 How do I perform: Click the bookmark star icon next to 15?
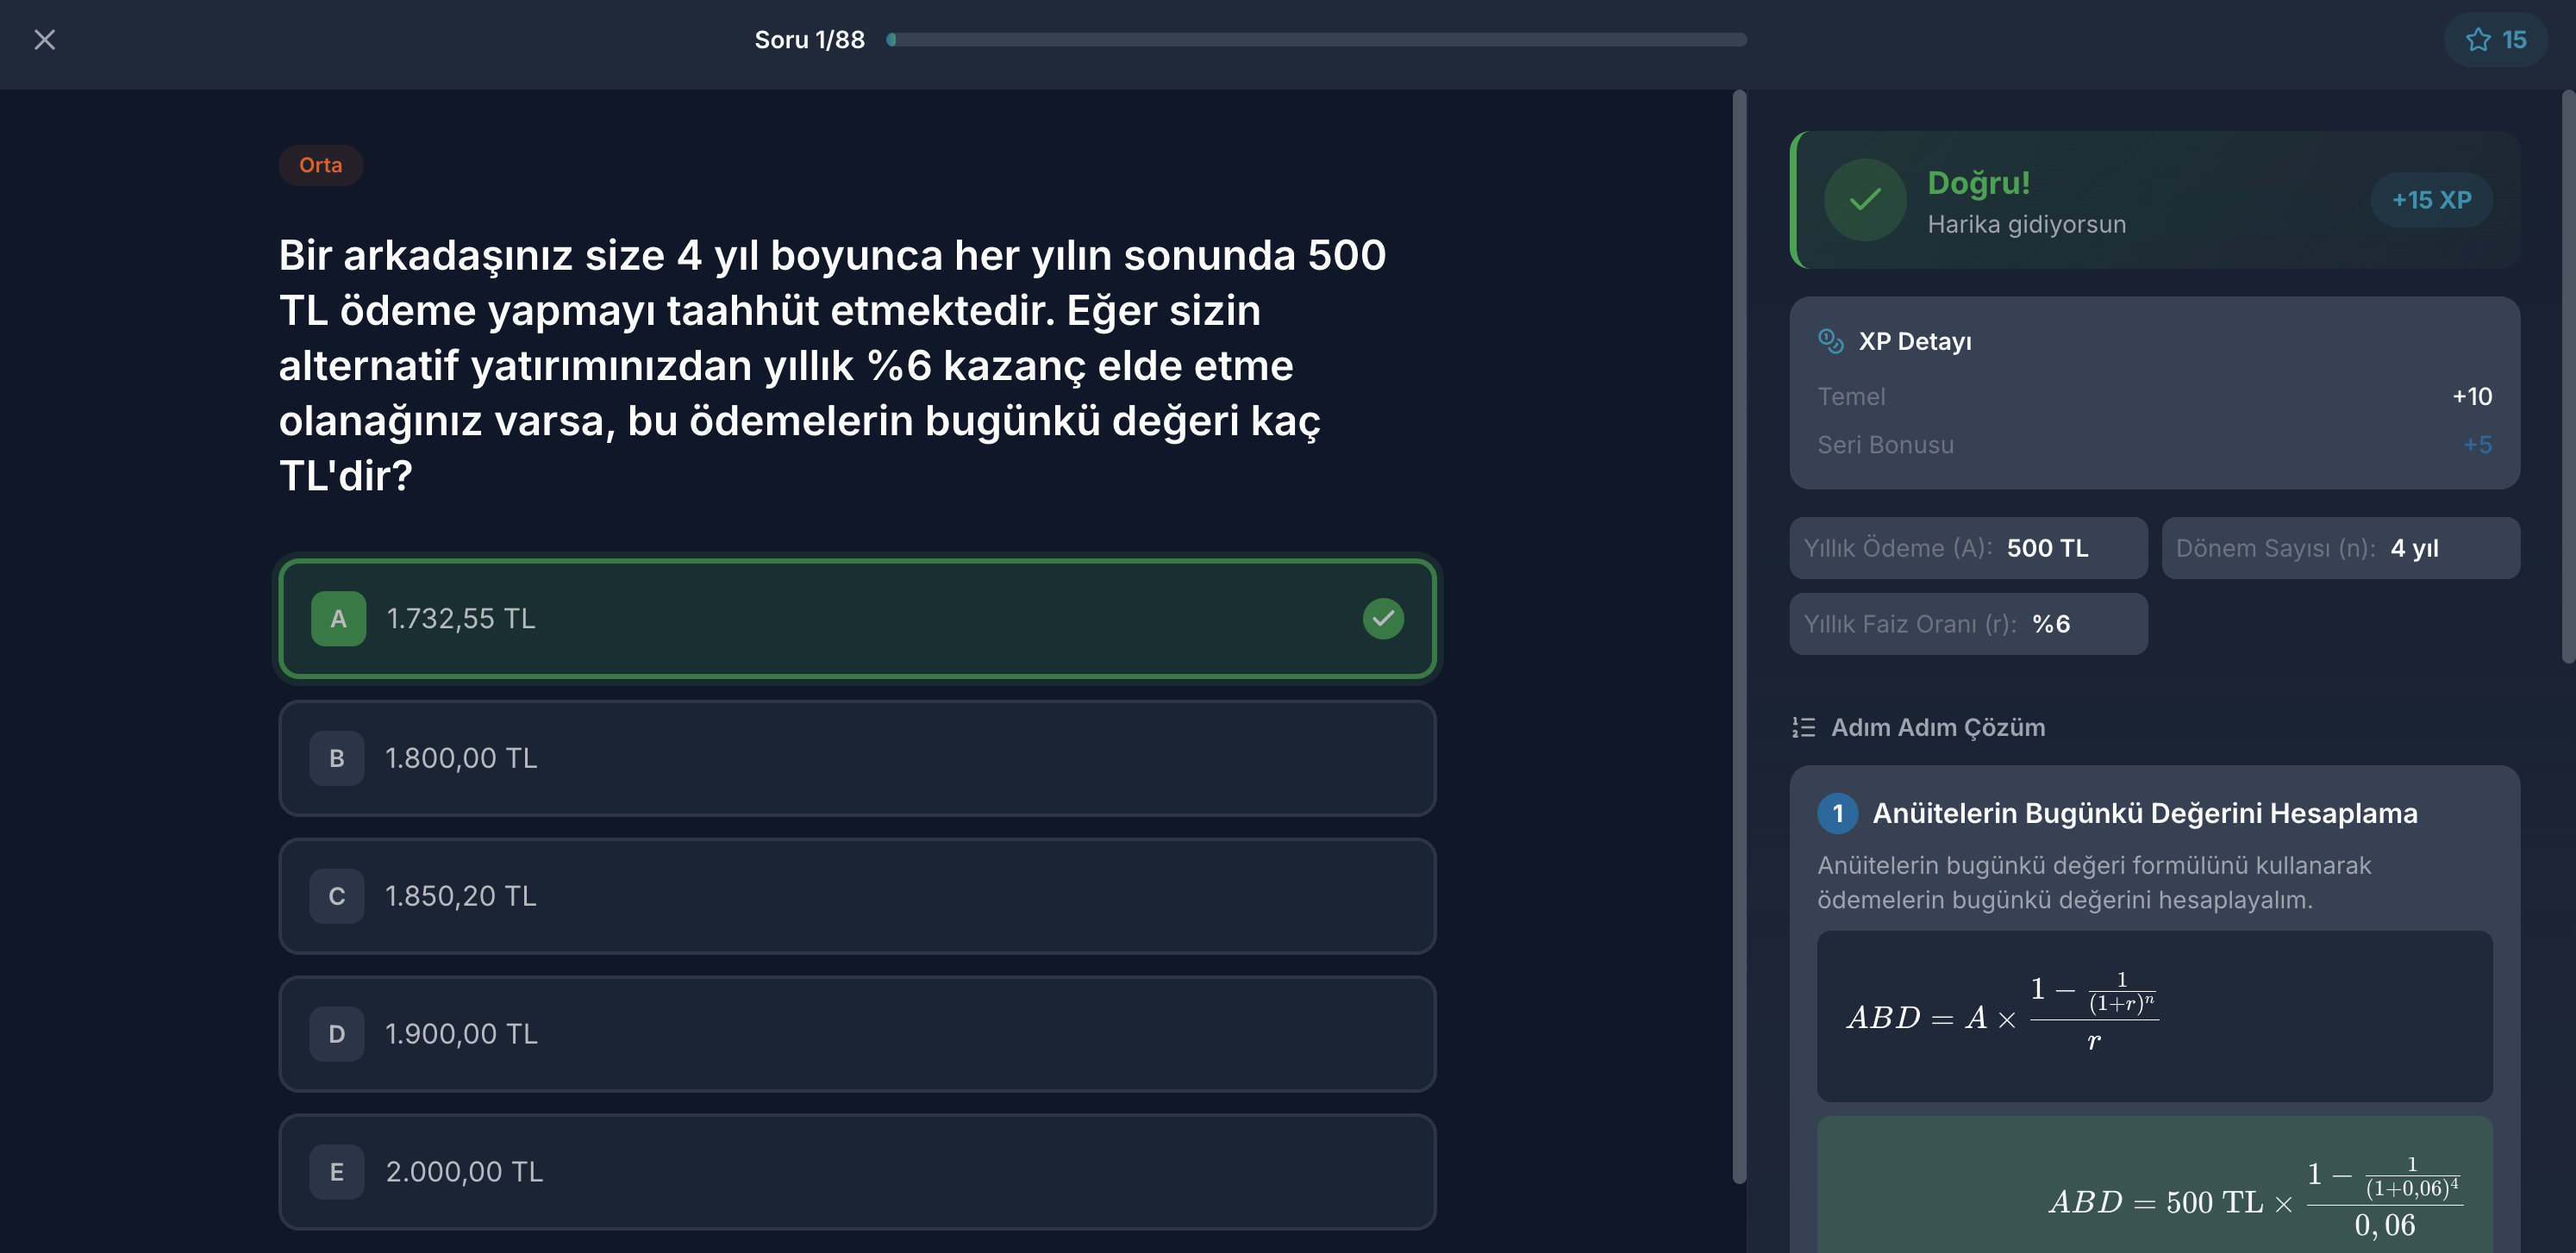coord(2478,39)
